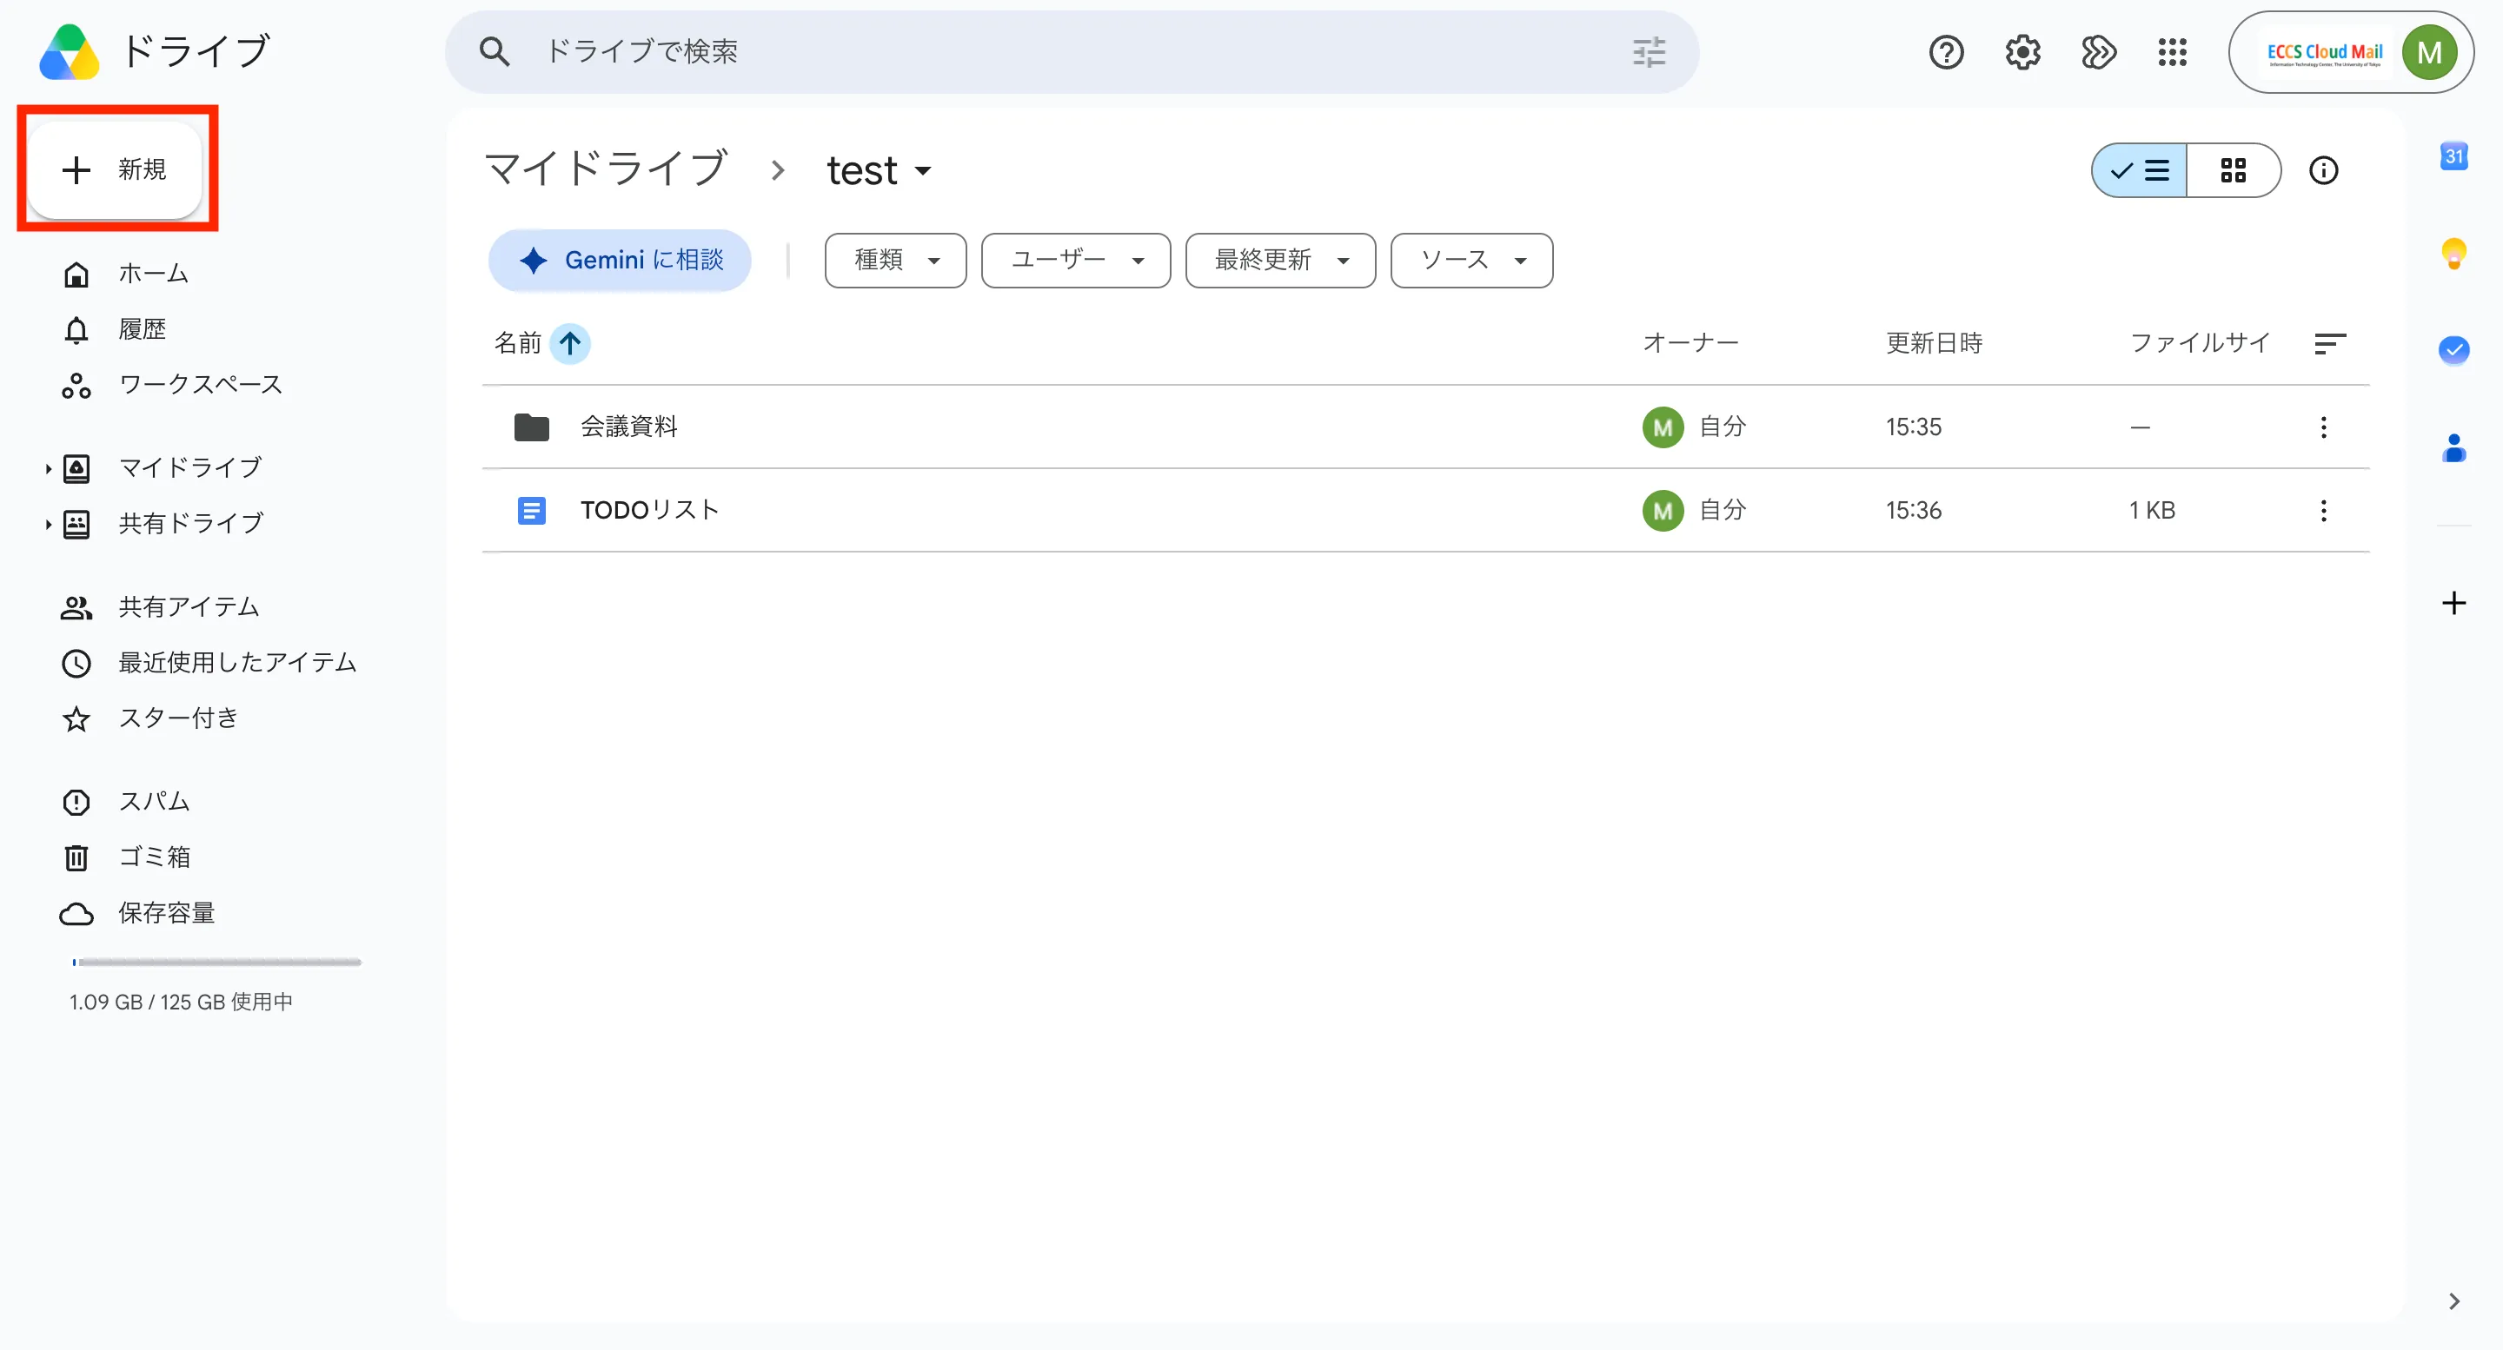Open advanced search filter options icon
The width and height of the screenshot is (2503, 1350).
tap(1649, 51)
